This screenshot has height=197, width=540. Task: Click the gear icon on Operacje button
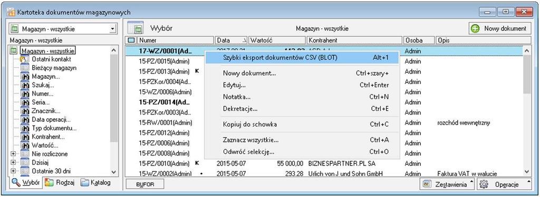(484, 184)
